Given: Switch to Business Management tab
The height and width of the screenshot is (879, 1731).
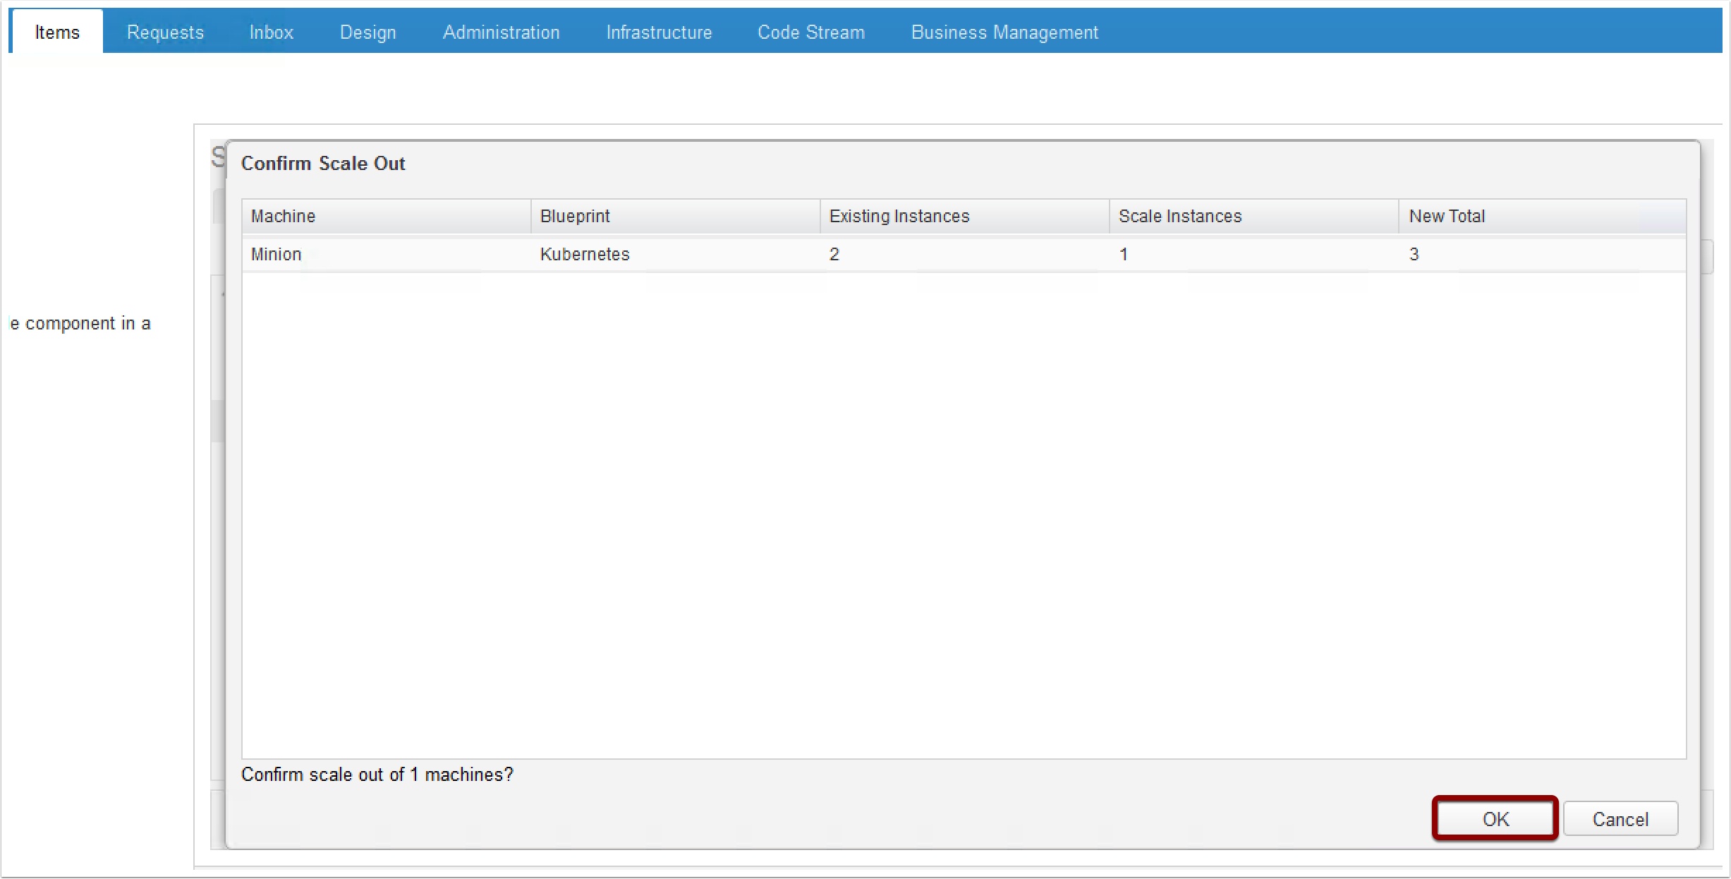Looking at the screenshot, I should [x=1004, y=32].
